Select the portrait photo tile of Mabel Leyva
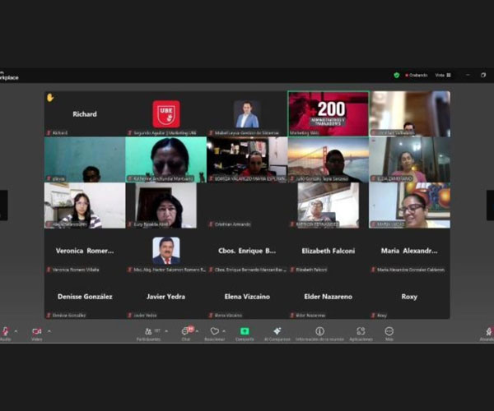 (x=247, y=113)
